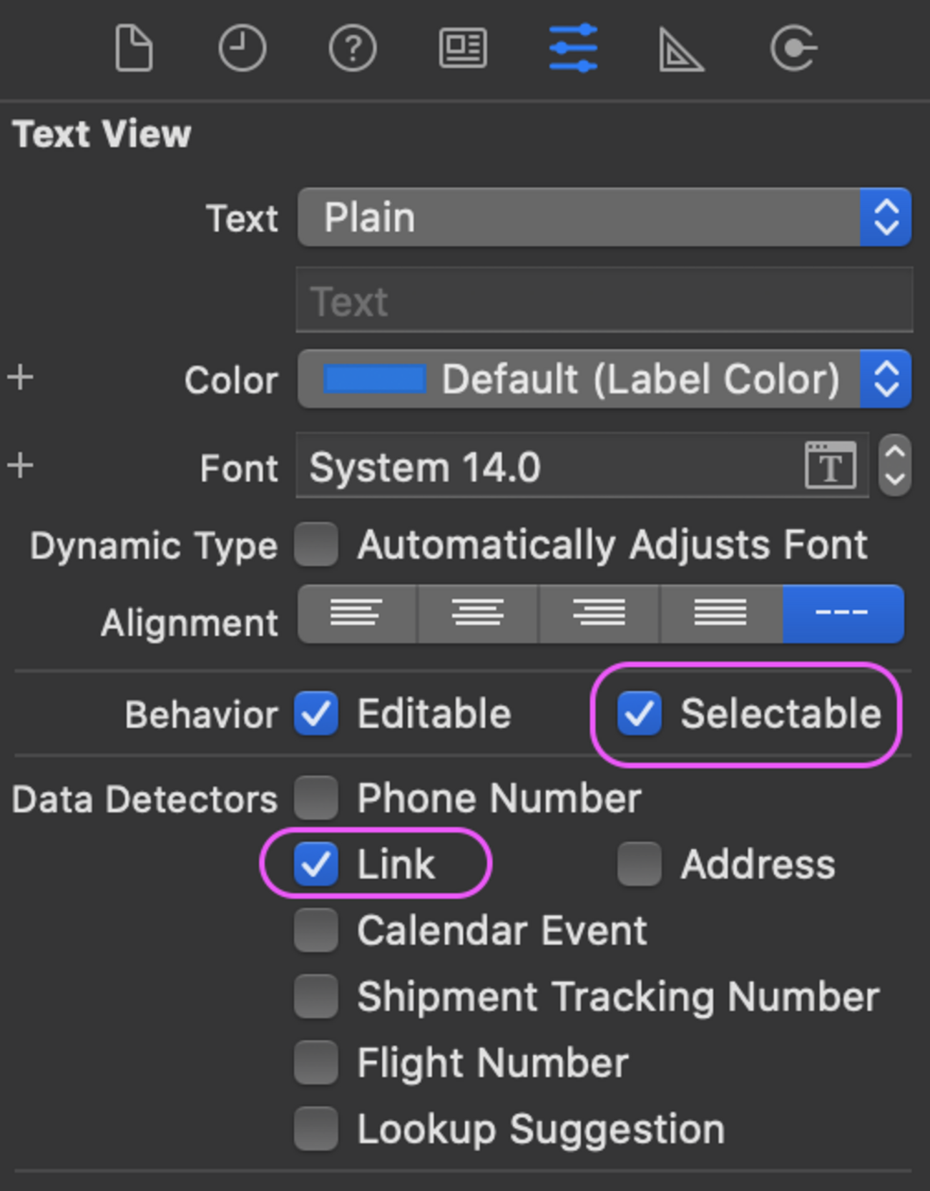Choose justified text alignment

pos(720,614)
